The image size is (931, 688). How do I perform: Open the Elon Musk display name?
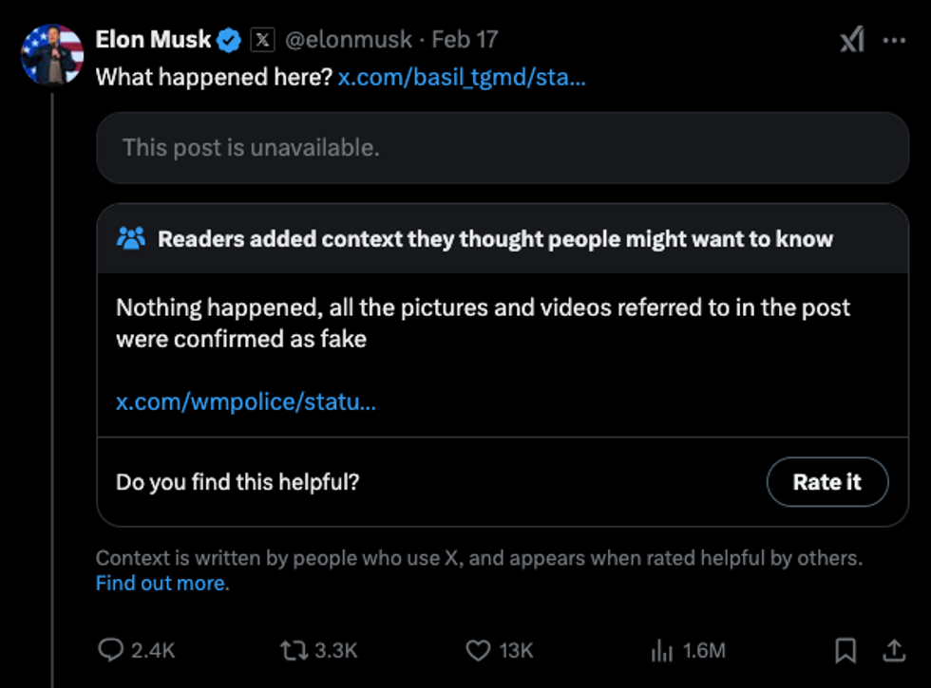(153, 40)
